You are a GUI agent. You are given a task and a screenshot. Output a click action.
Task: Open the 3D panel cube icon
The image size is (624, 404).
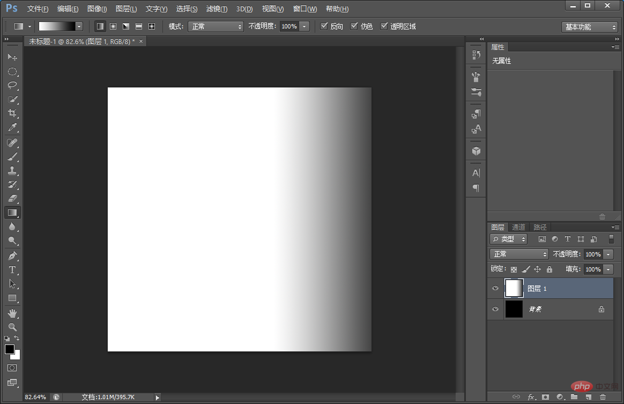pos(476,151)
